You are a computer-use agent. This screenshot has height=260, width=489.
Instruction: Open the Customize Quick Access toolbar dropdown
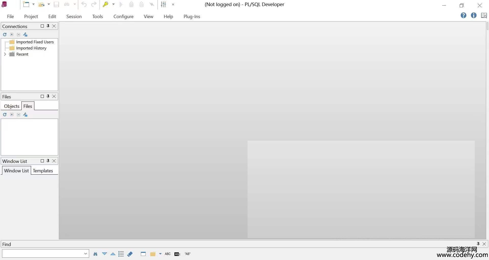point(173,5)
